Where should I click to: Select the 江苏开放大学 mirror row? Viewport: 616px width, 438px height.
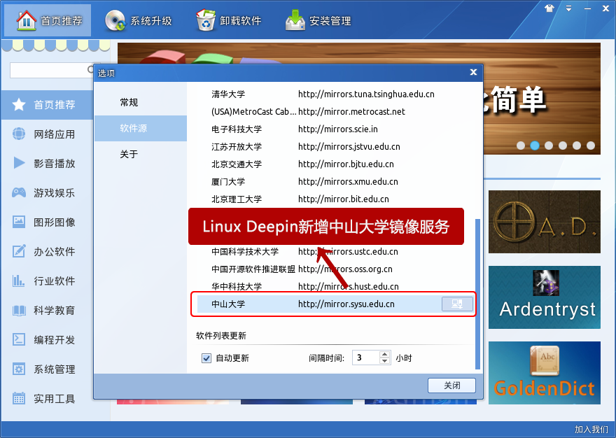coord(336,146)
